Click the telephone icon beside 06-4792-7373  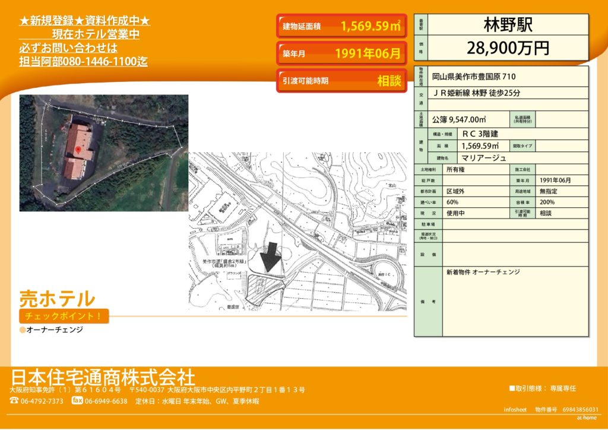click(x=14, y=401)
